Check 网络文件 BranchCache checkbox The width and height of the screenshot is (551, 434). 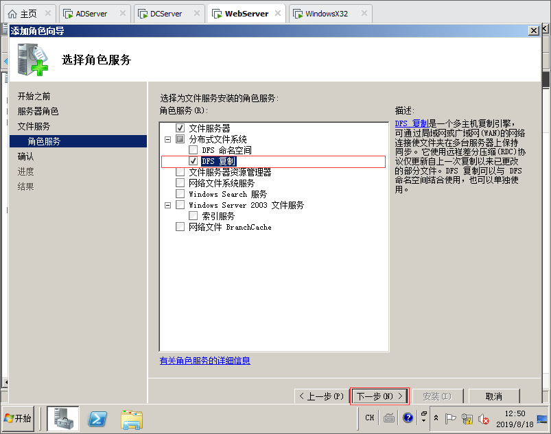pos(180,227)
